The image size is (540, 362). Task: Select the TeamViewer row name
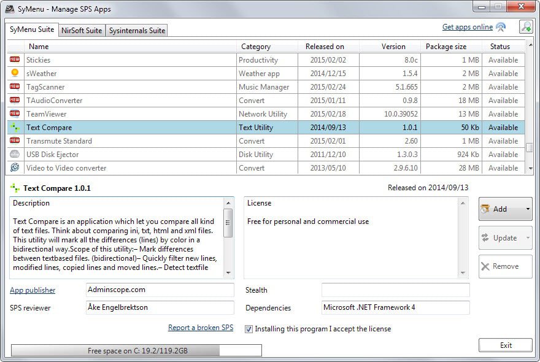[x=47, y=114]
